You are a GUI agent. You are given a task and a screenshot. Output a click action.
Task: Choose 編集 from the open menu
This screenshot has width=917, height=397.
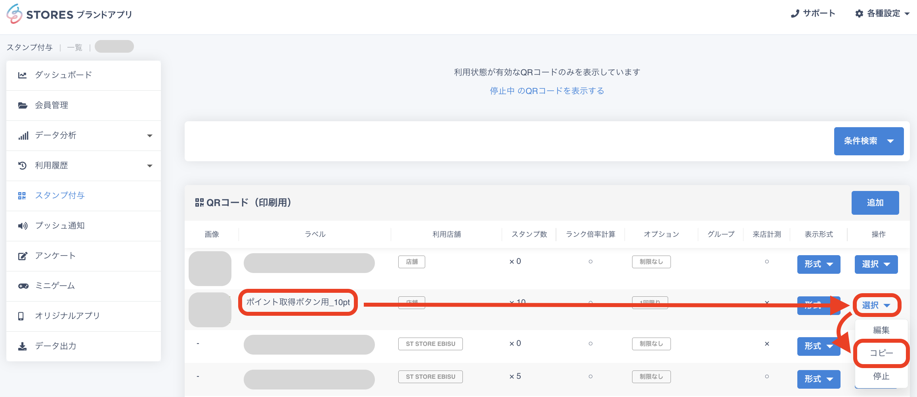pos(881,330)
